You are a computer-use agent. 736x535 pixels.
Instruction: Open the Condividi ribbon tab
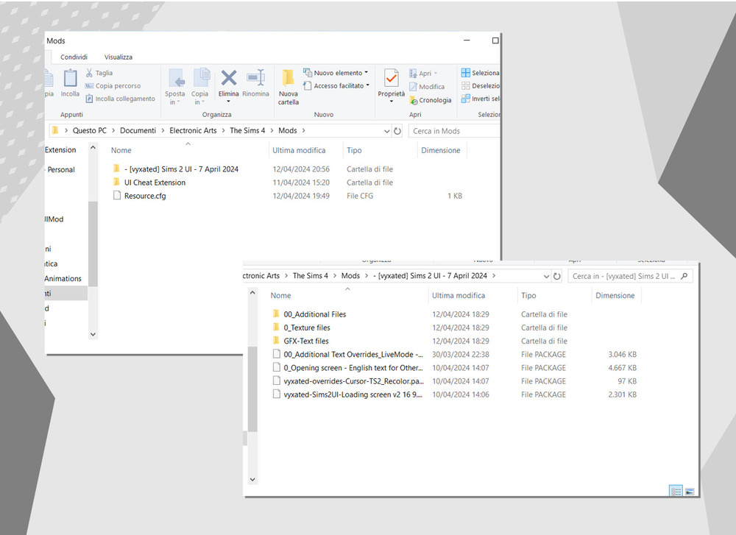tap(74, 57)
